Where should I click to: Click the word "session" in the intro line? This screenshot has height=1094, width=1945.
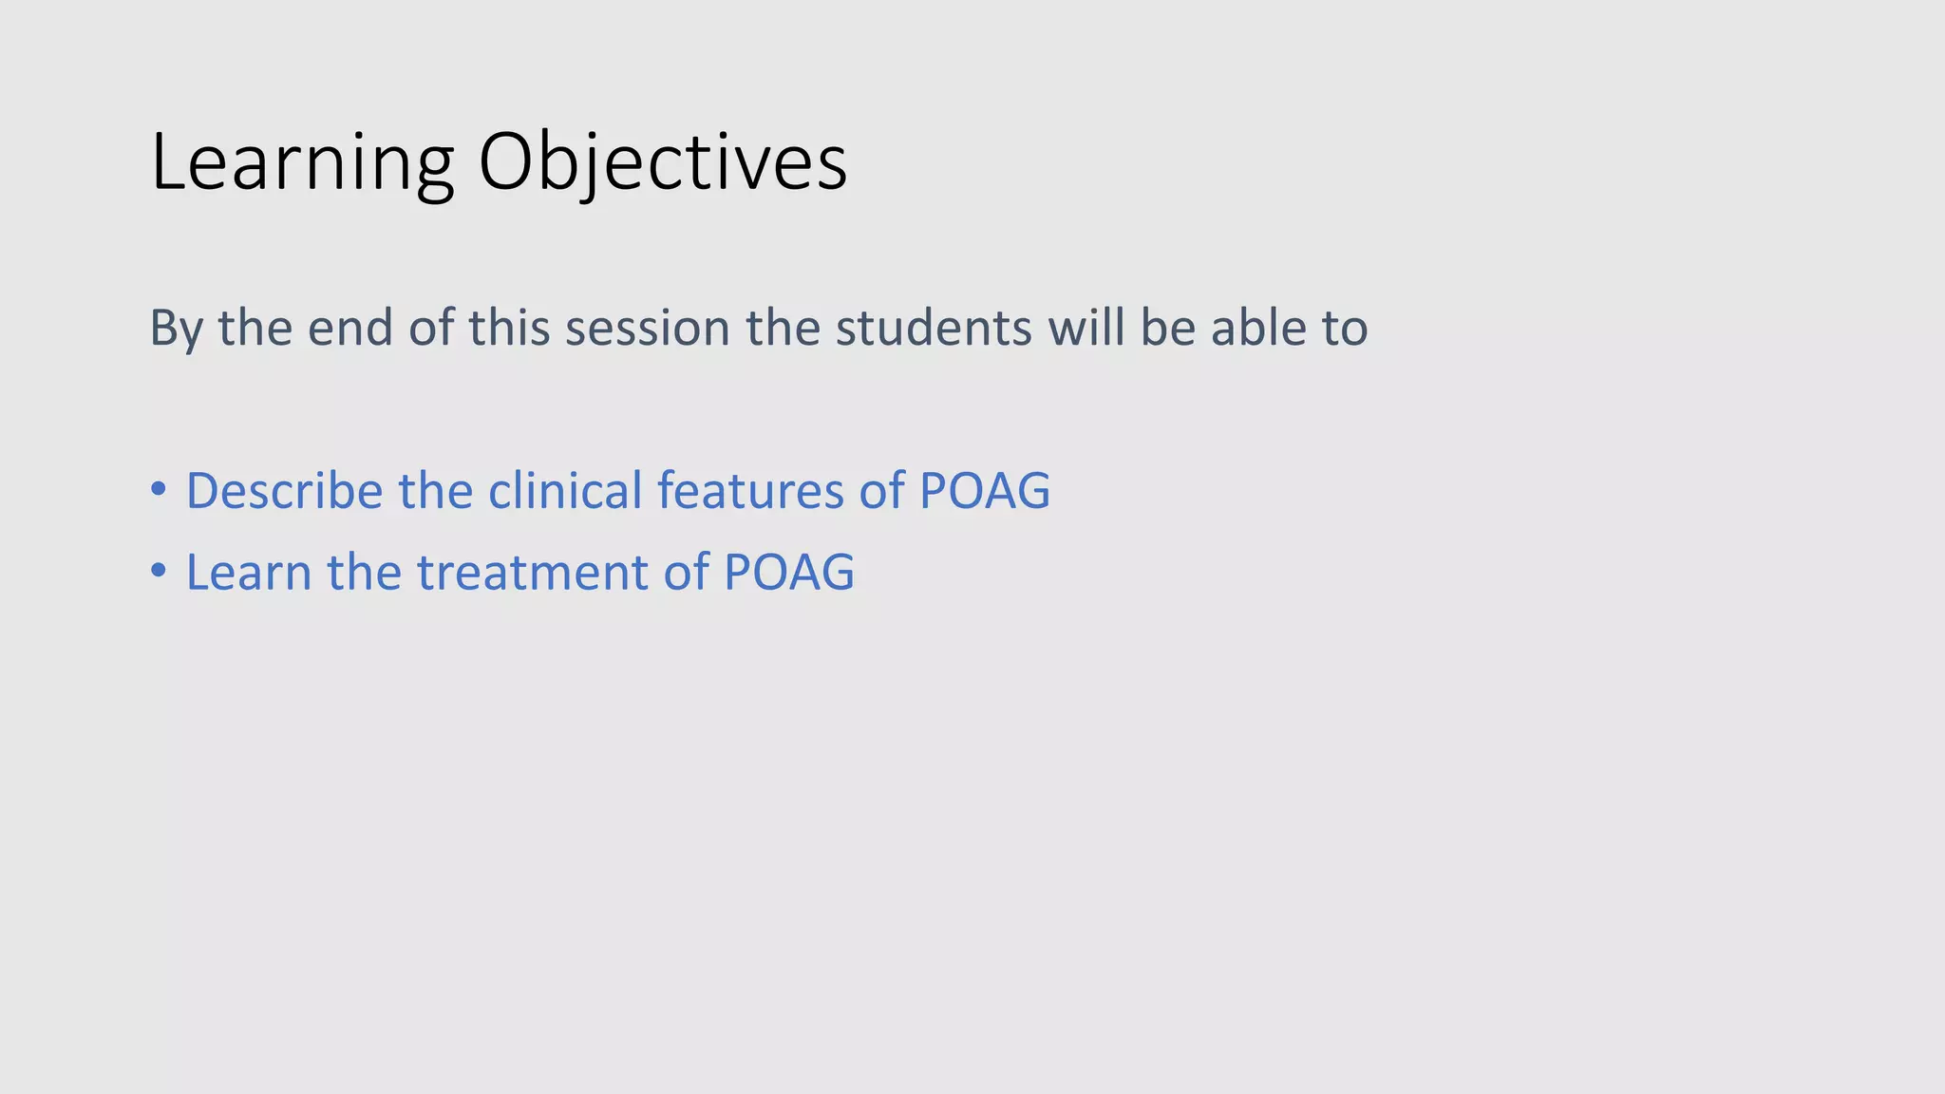point(647,329)
